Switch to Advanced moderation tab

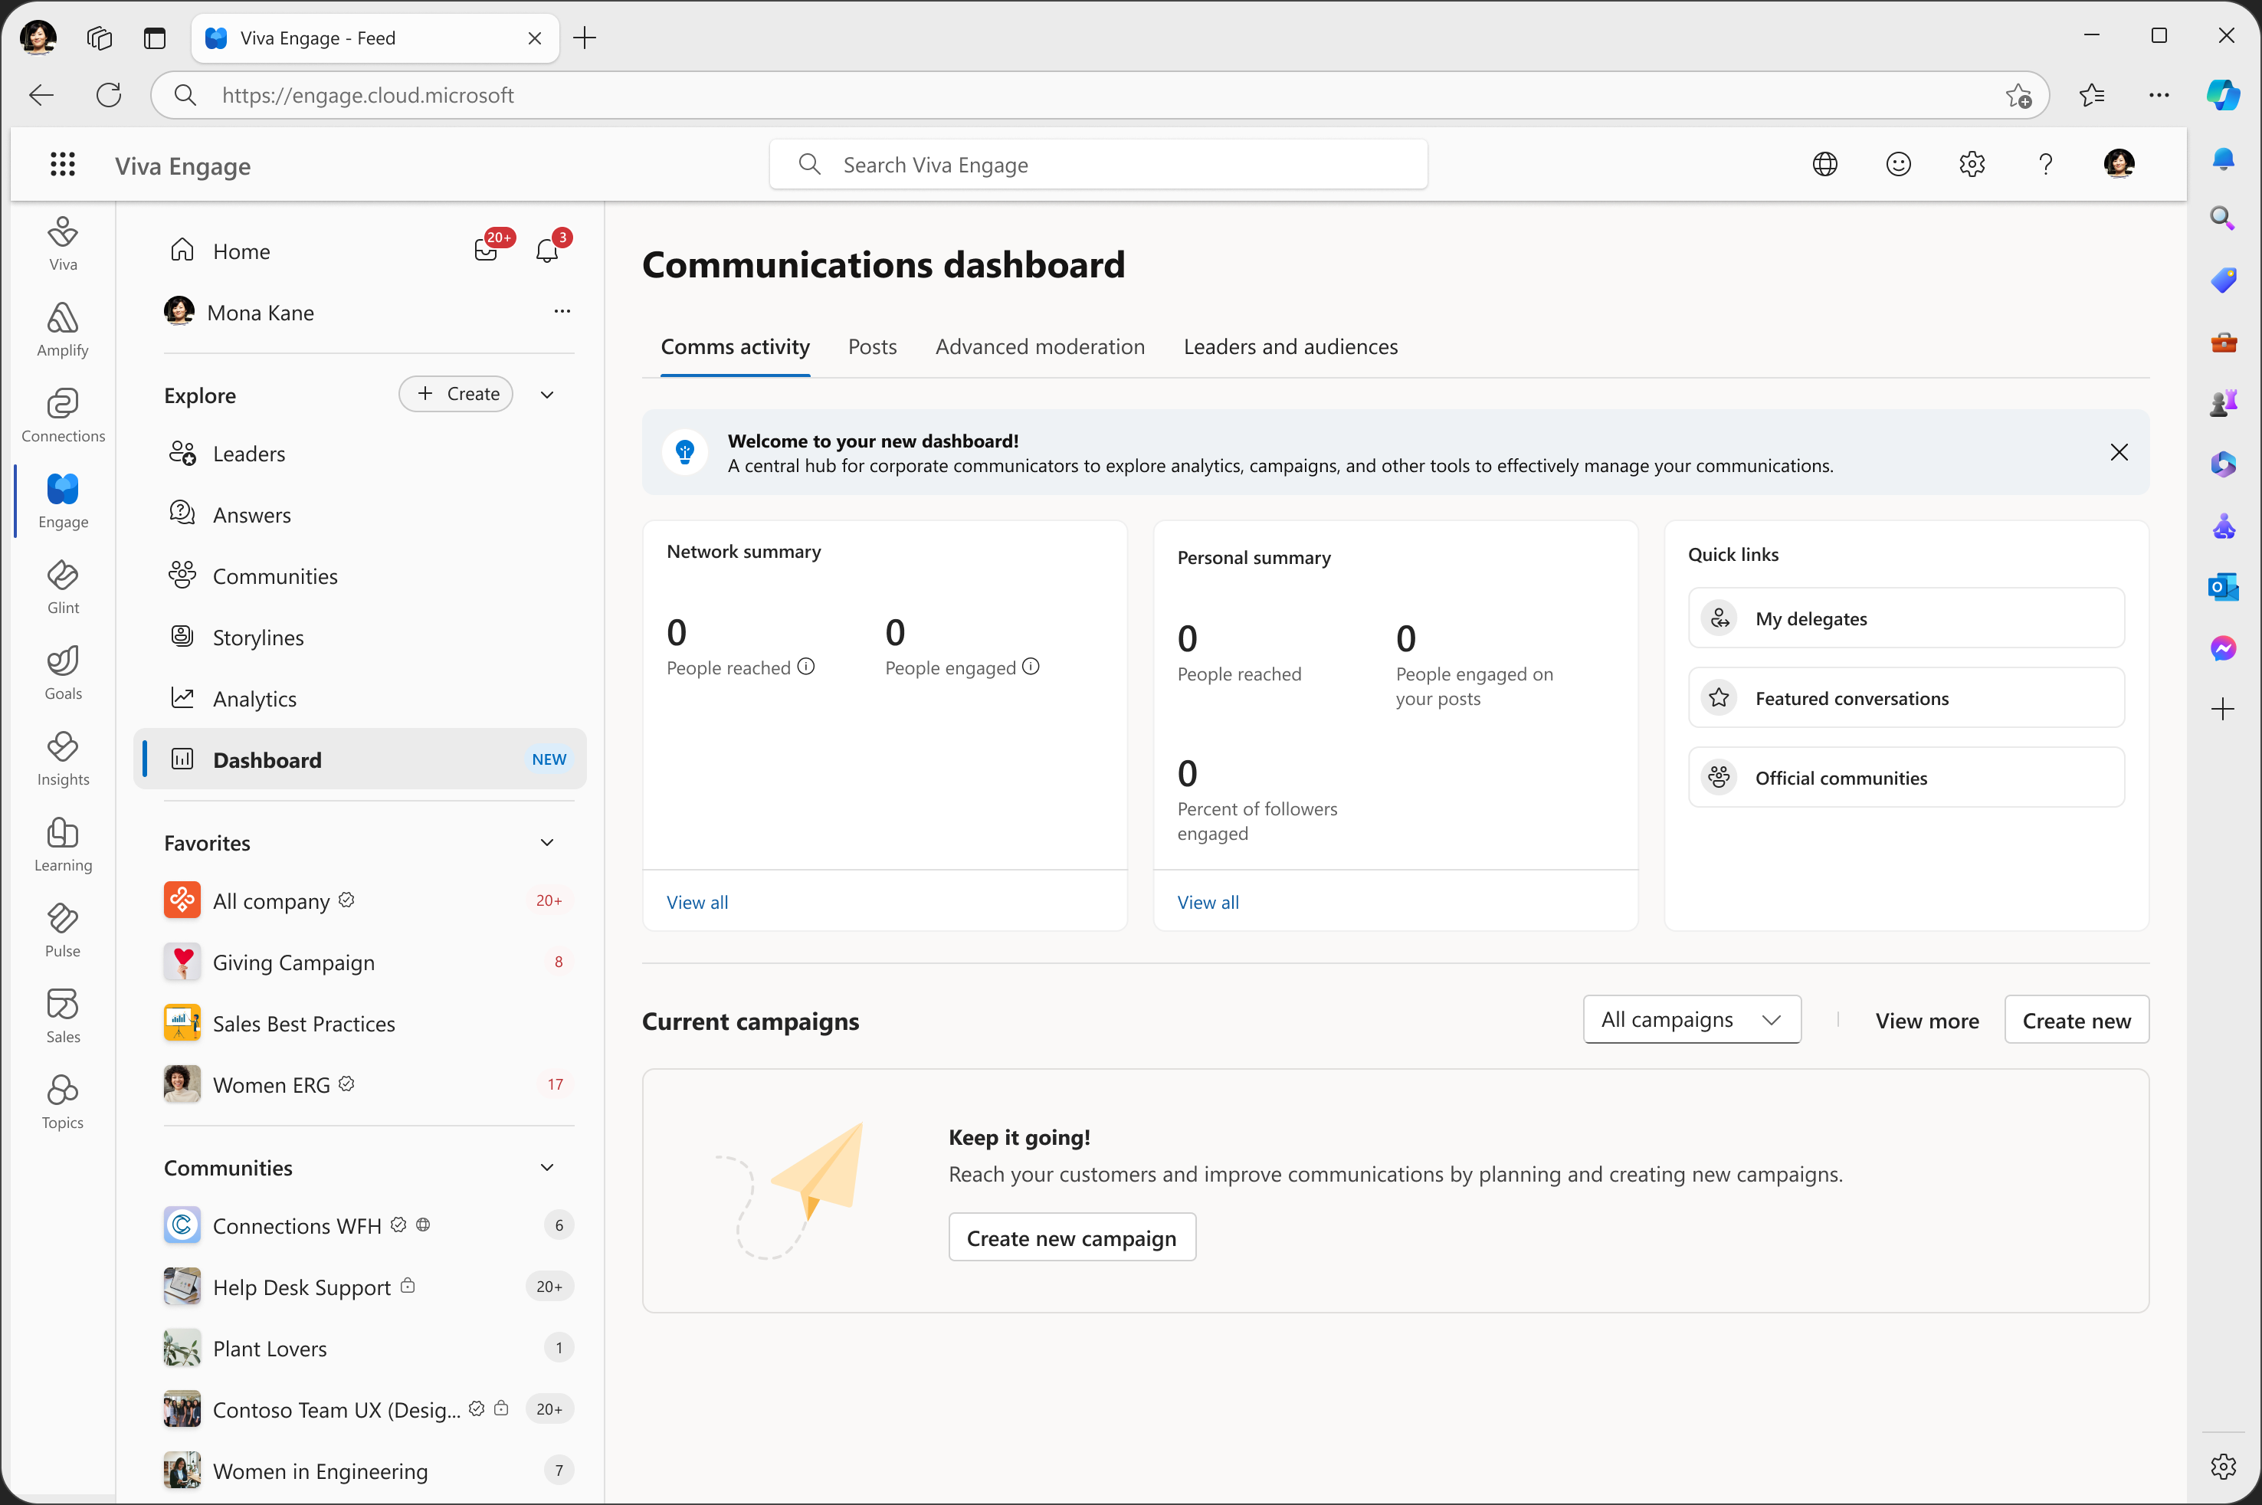coord(1039,346)
